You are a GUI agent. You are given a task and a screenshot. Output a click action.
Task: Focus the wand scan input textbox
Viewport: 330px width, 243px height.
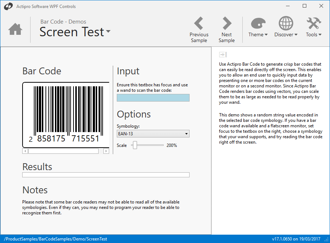click(x=153, y=98)
